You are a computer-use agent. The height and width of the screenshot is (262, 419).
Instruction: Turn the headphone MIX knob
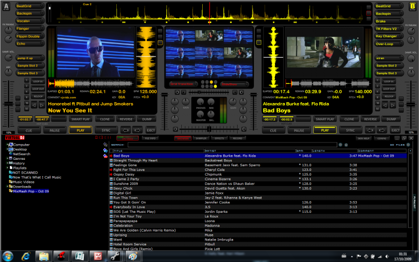point(211,102)
